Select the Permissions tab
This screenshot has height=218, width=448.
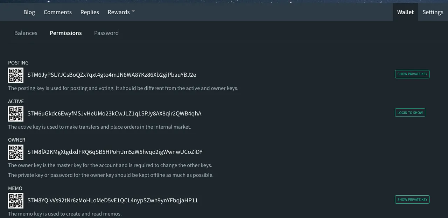tap(65, 33)
